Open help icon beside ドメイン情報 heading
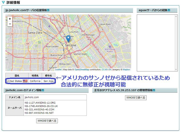This screenshot has height=132, width=181. click(x=43, y=90)
